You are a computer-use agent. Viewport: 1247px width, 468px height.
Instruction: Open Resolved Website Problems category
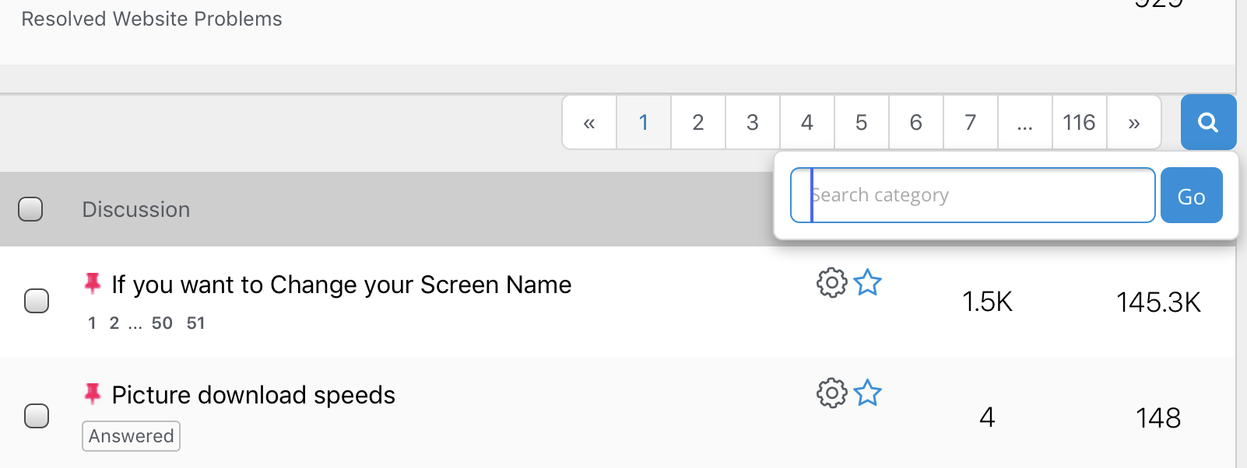[x=152, y=19]
